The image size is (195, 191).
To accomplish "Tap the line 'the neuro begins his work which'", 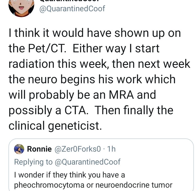I will click(x=92, y=79).
